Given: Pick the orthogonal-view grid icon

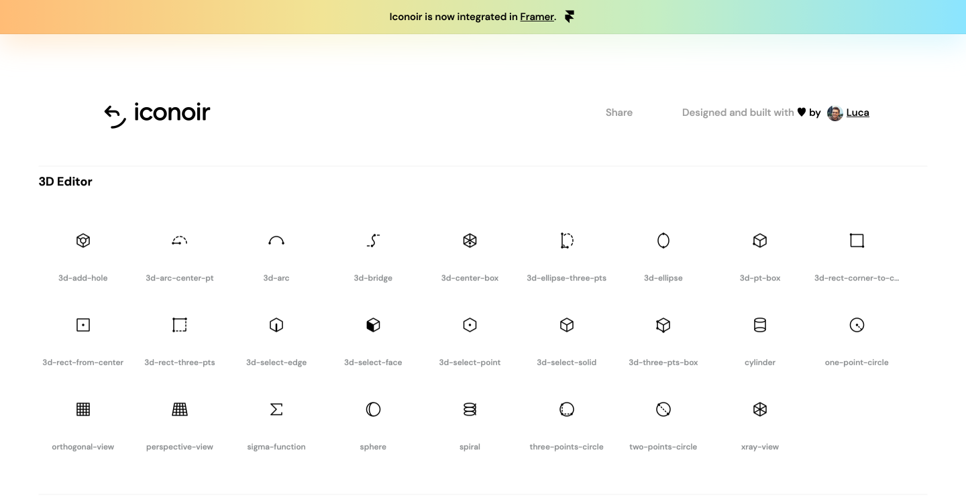Looking at the screenshot, I should click(x=83, y=409).
